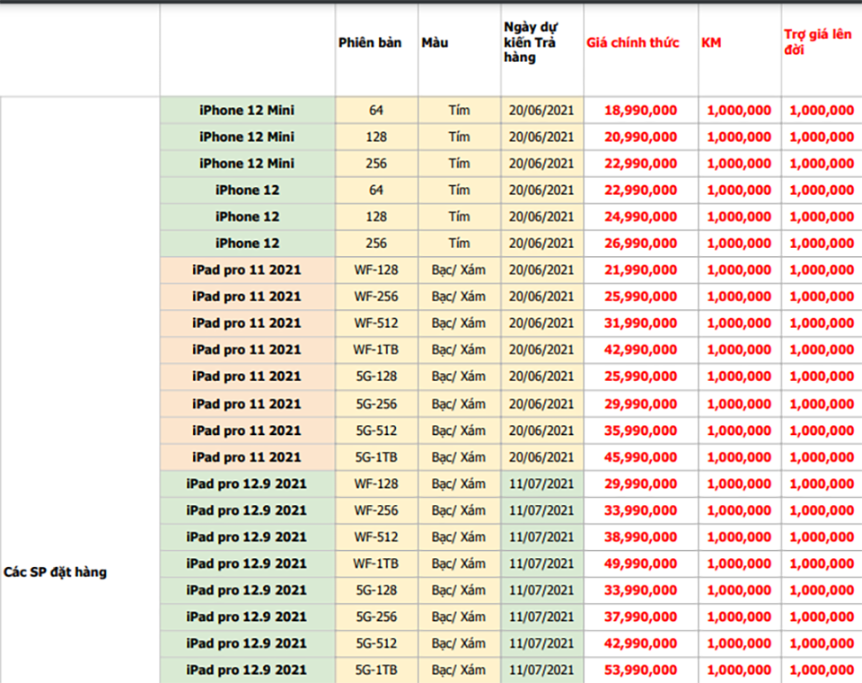862x683 pixels.
Task: Click the price 20,990,000
Action: tap(640, 137)
